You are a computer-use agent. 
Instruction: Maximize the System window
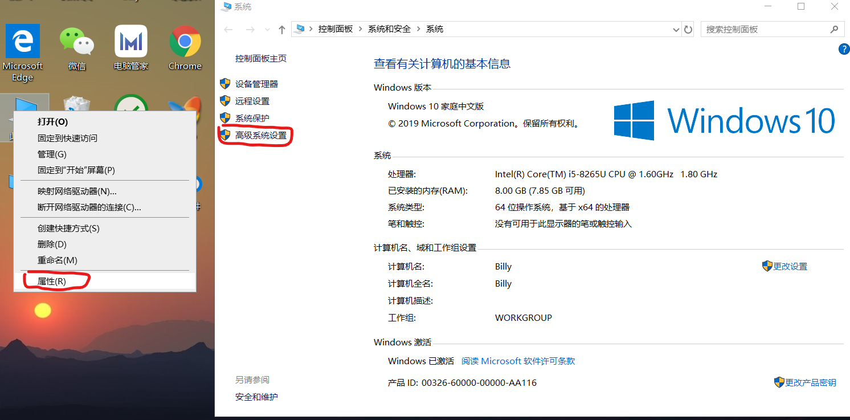pos(801,6)
